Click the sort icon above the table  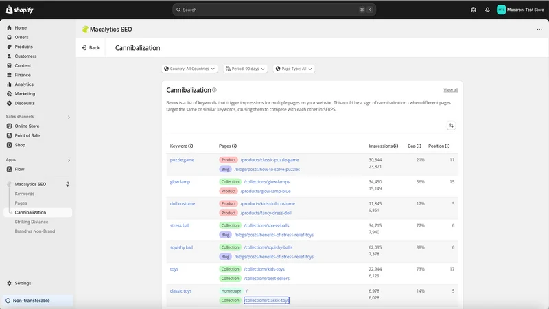(x=451, y=126)
